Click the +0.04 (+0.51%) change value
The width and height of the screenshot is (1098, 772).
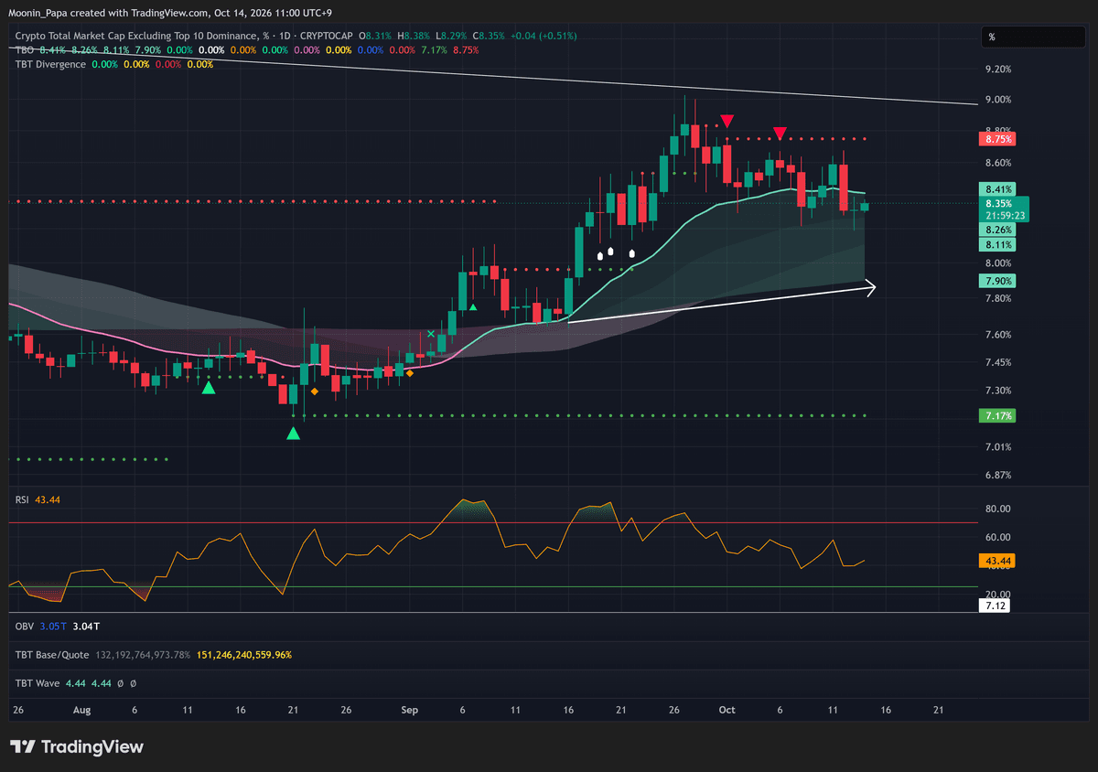(x=544, y=36)
